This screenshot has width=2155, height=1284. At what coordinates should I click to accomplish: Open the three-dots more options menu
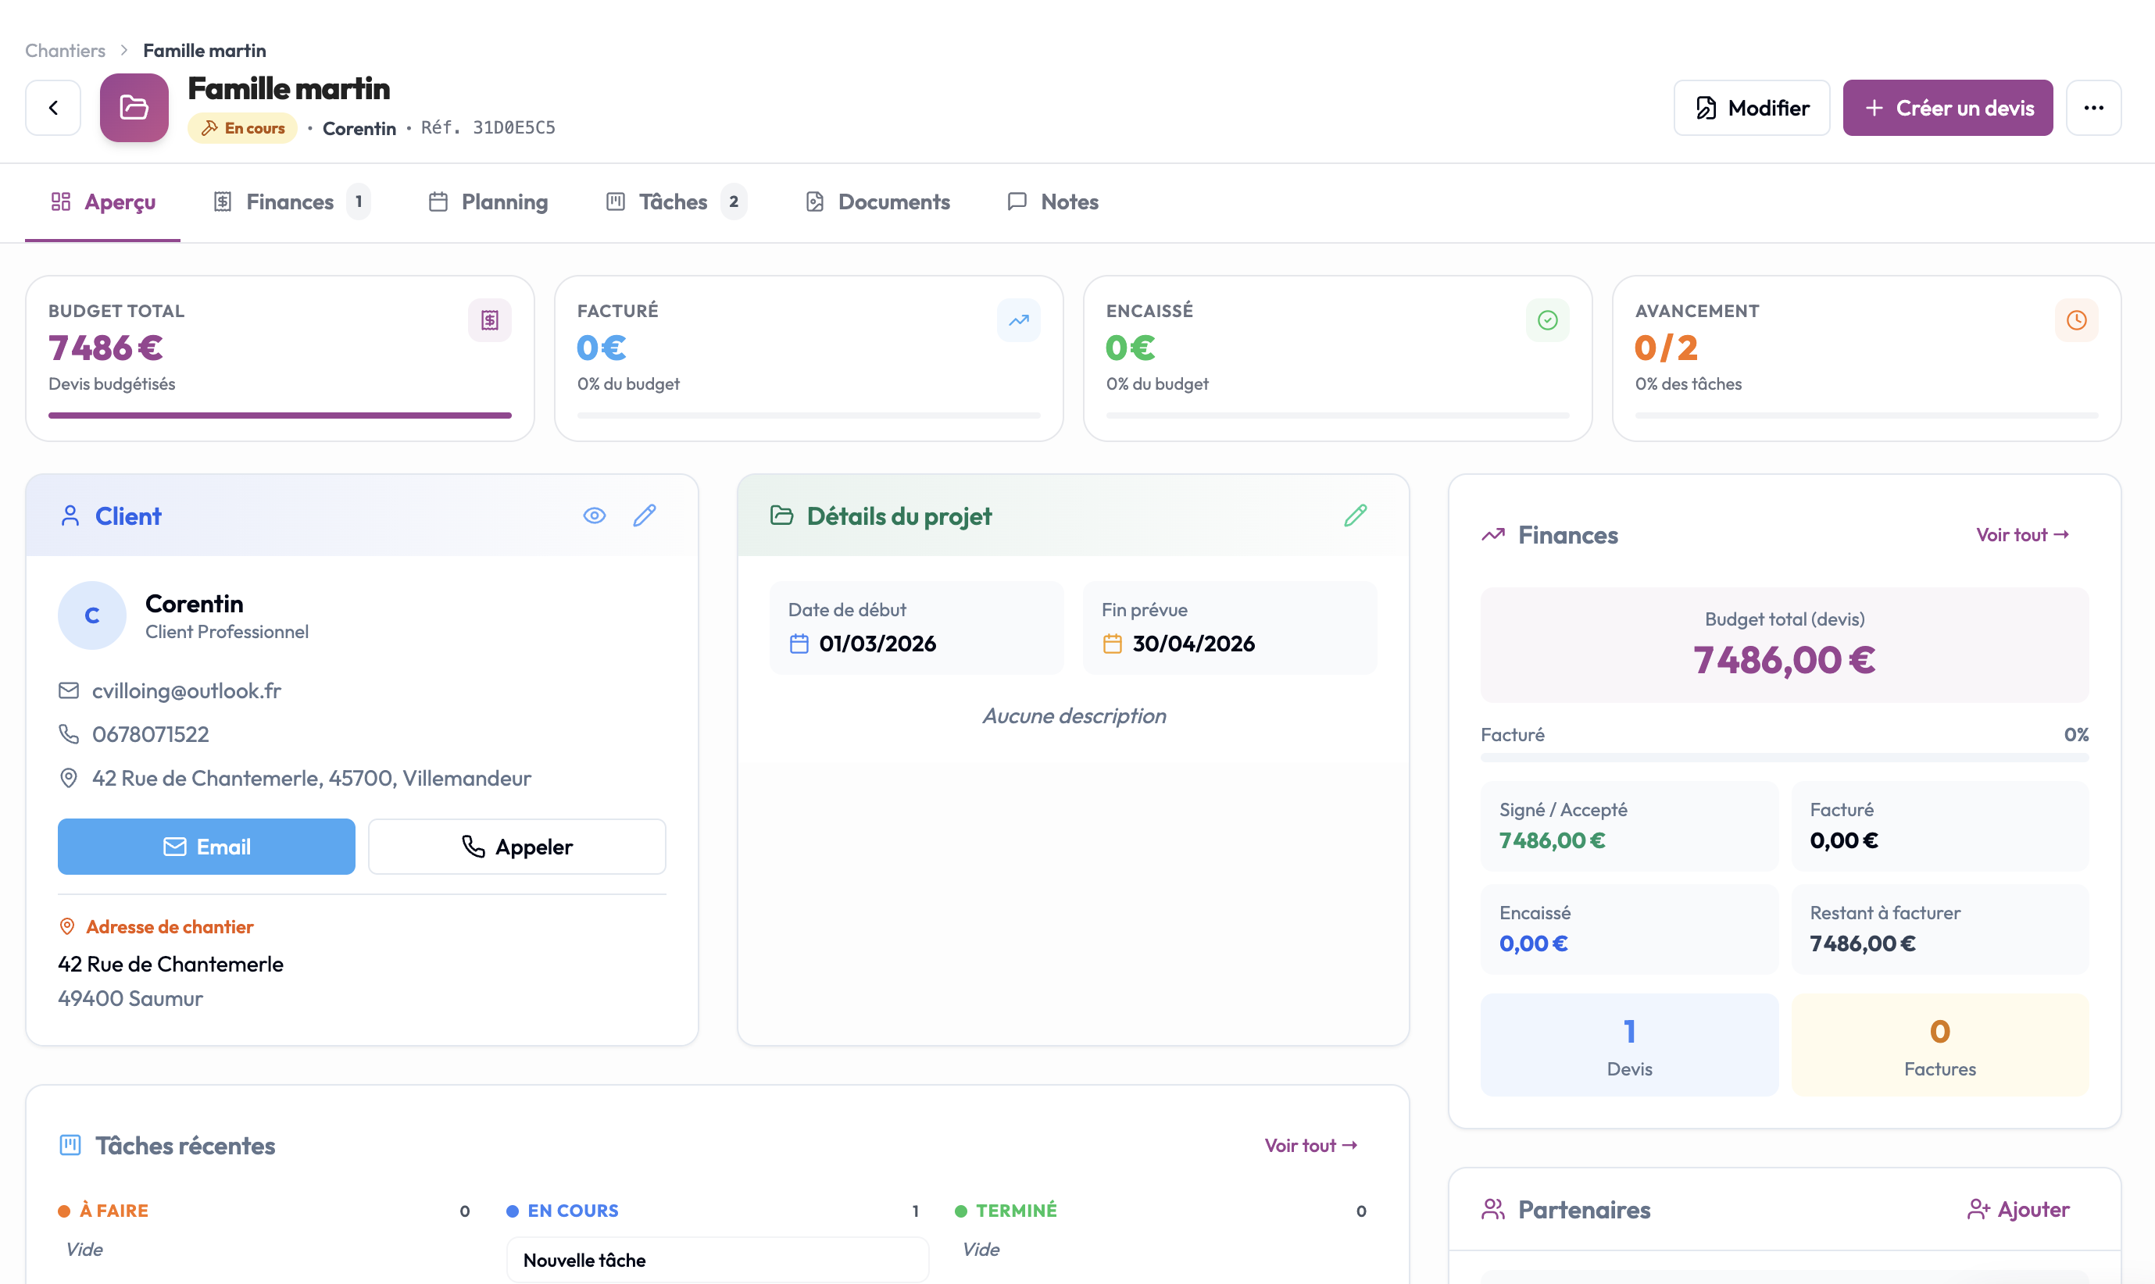coord(2093,108)
